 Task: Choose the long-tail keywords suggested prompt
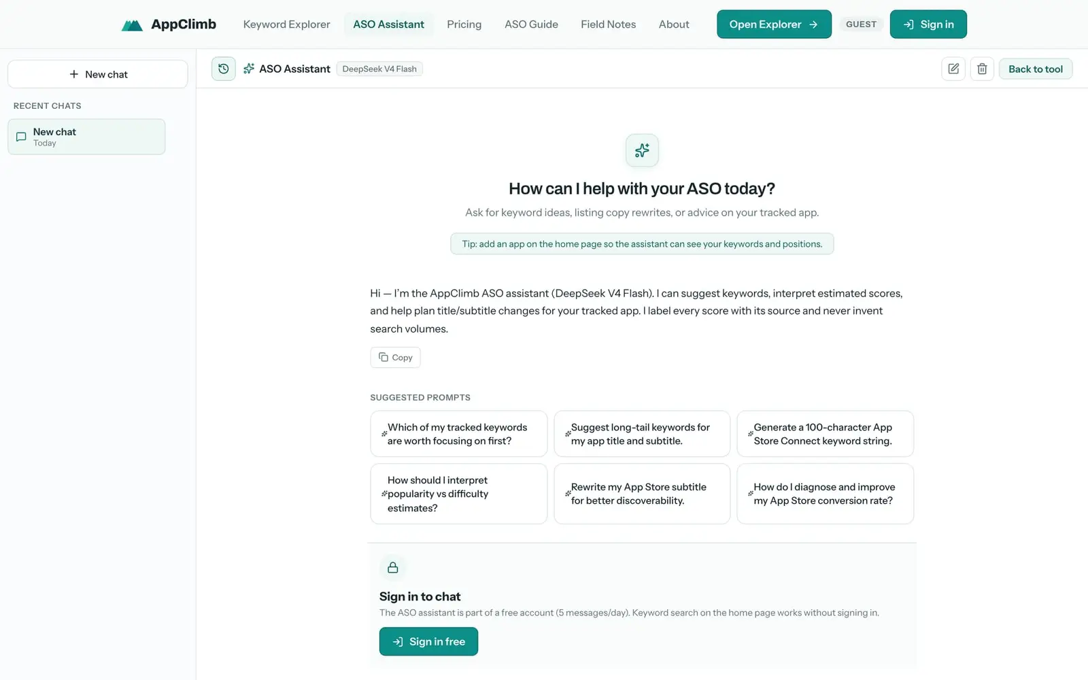[642, 434]
